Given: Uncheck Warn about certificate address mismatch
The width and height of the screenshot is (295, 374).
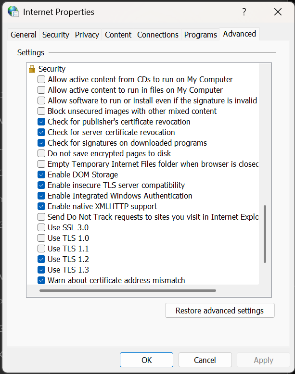Looking at the screenshot, I should pos(41,280).
